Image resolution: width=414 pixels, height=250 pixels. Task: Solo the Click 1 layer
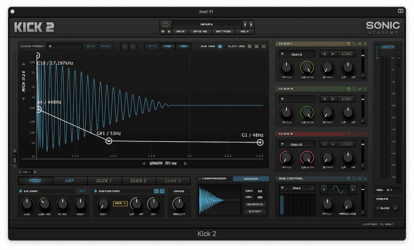pos(365,44)
